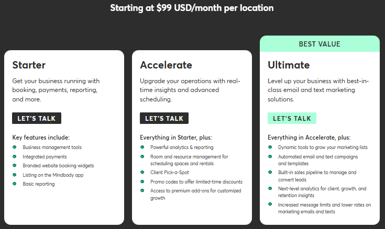Click check icon beside Branded website booking widgets
Image resolution: width=385 pixels, height=229 pixels.
[x=15, y=166]
